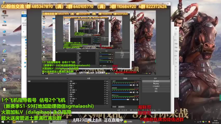Viewport: 221px width, 124px height.
Task: Hide the 图像 5 source via eye icon
Action: click(105, 88)
